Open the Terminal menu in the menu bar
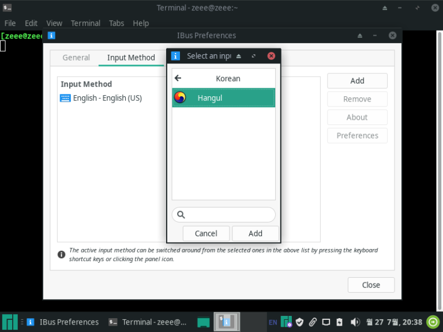The image size is (443, 332). [x=85, y=23]
